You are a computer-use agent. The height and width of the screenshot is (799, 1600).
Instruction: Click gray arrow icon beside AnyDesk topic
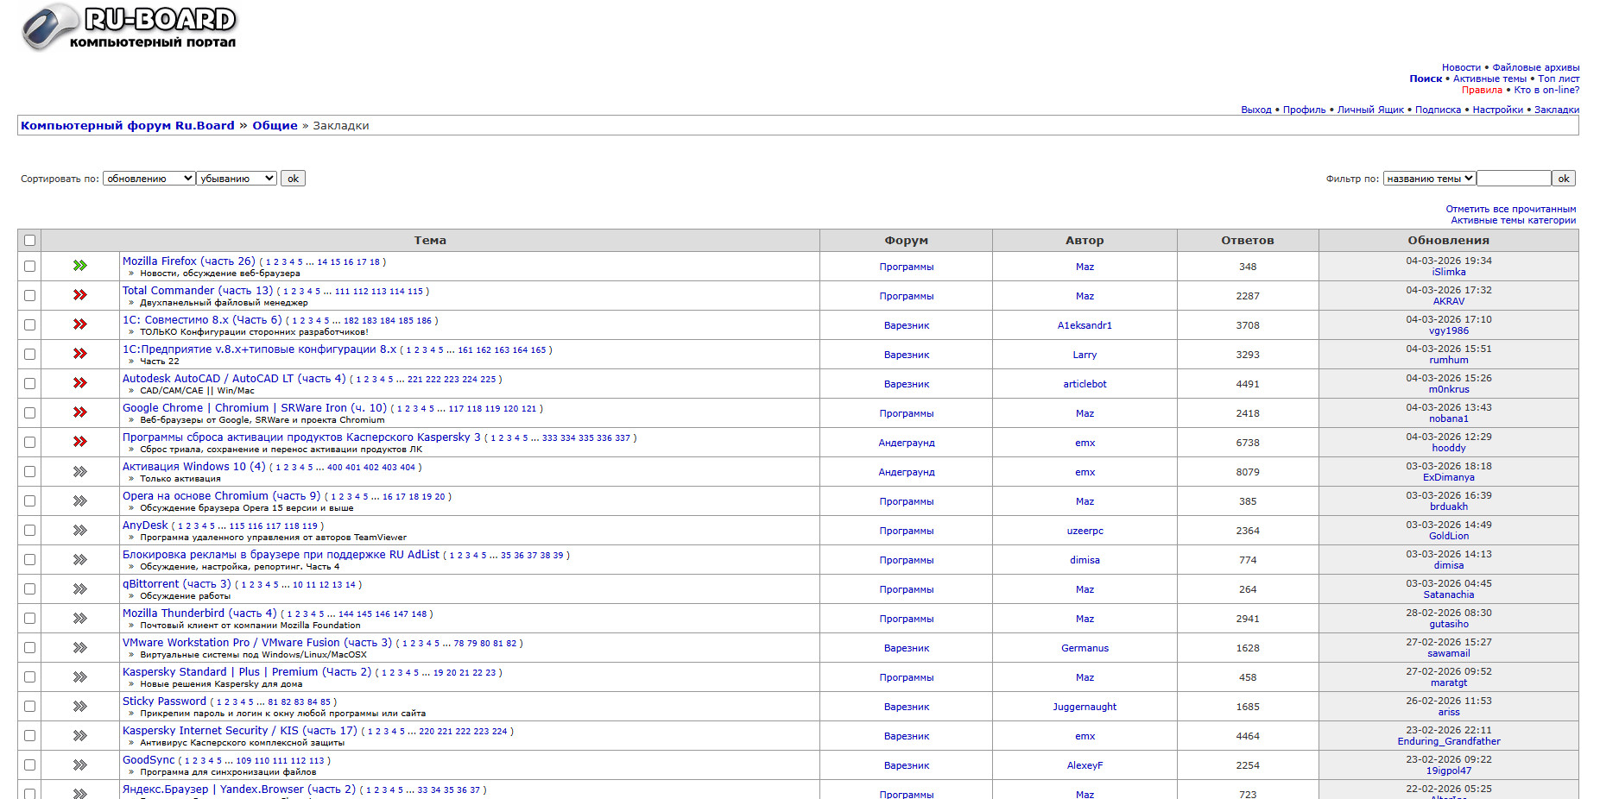tap(80, 530)
